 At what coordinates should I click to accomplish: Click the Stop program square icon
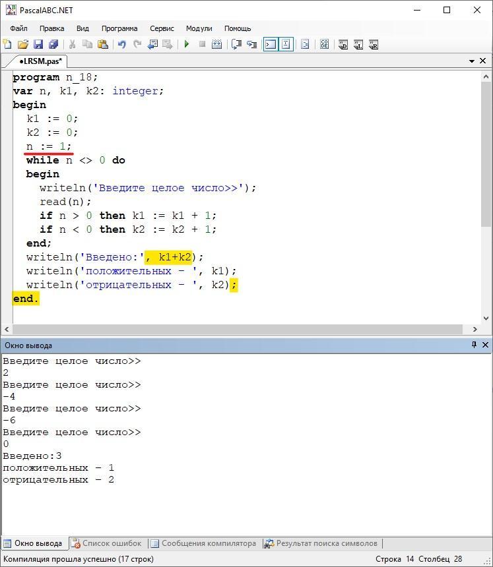pos(202,44)
